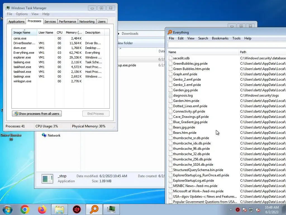This screenshot has height=215, width=286.
Task: Click Show processes from all users
Action: 37,114
